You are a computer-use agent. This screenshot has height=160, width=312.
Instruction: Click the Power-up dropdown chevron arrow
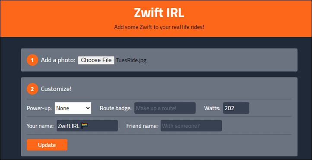click(88, 108)
